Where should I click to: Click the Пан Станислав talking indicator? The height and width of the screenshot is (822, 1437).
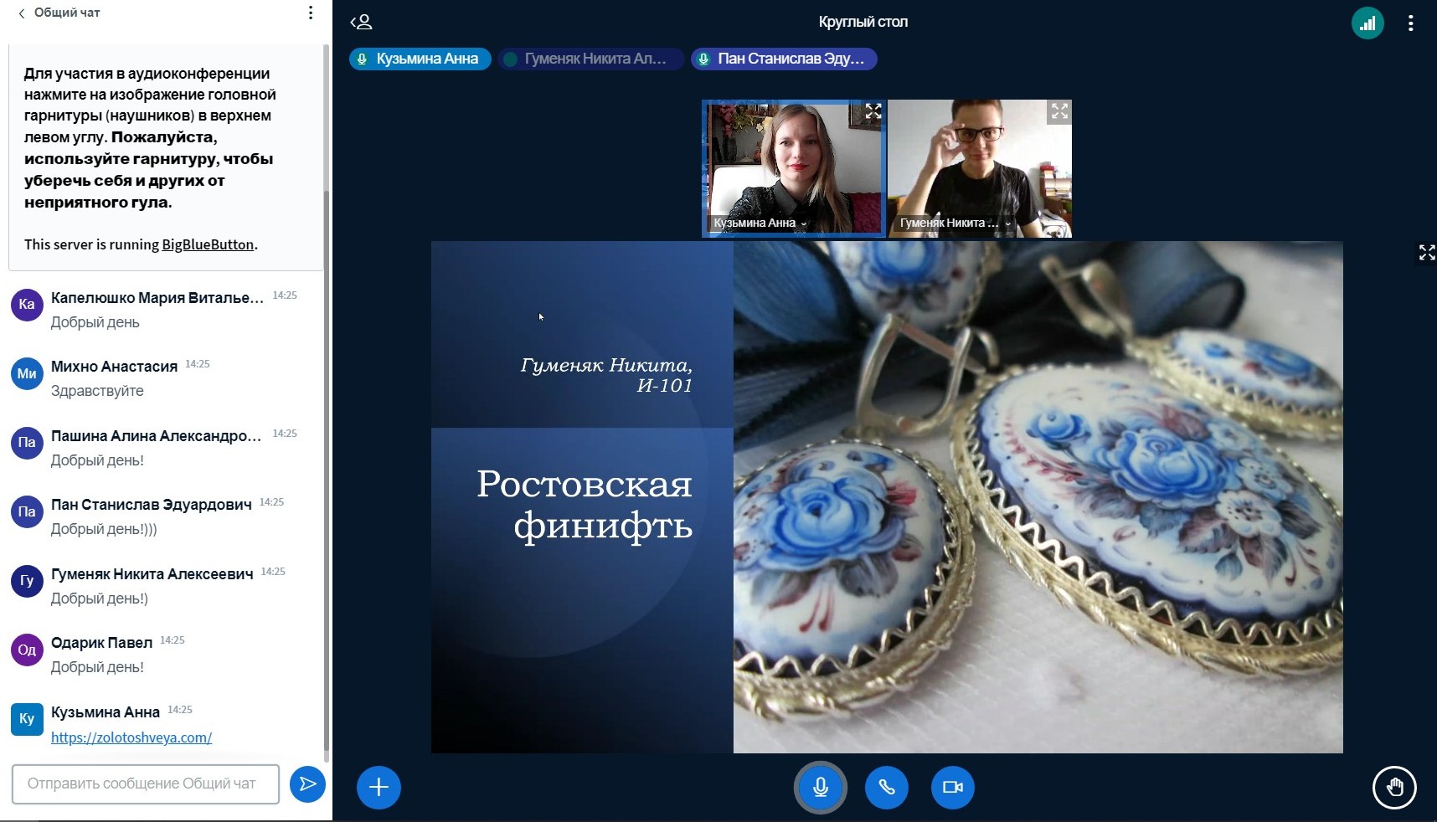pos(784,59)
